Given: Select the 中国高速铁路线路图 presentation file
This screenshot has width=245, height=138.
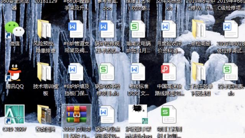Looking at the screenshot, I should tap(169, 72).
